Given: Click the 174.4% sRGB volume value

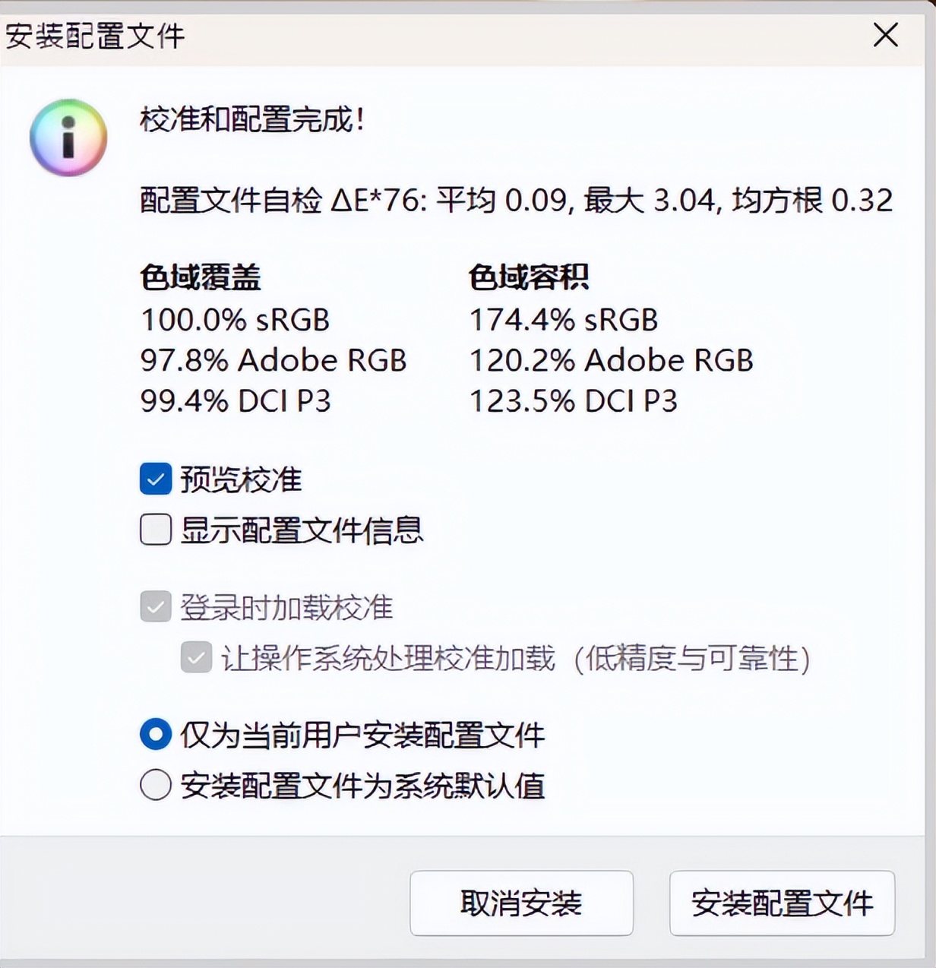Looking at the screenshot, I should point(563,320).
